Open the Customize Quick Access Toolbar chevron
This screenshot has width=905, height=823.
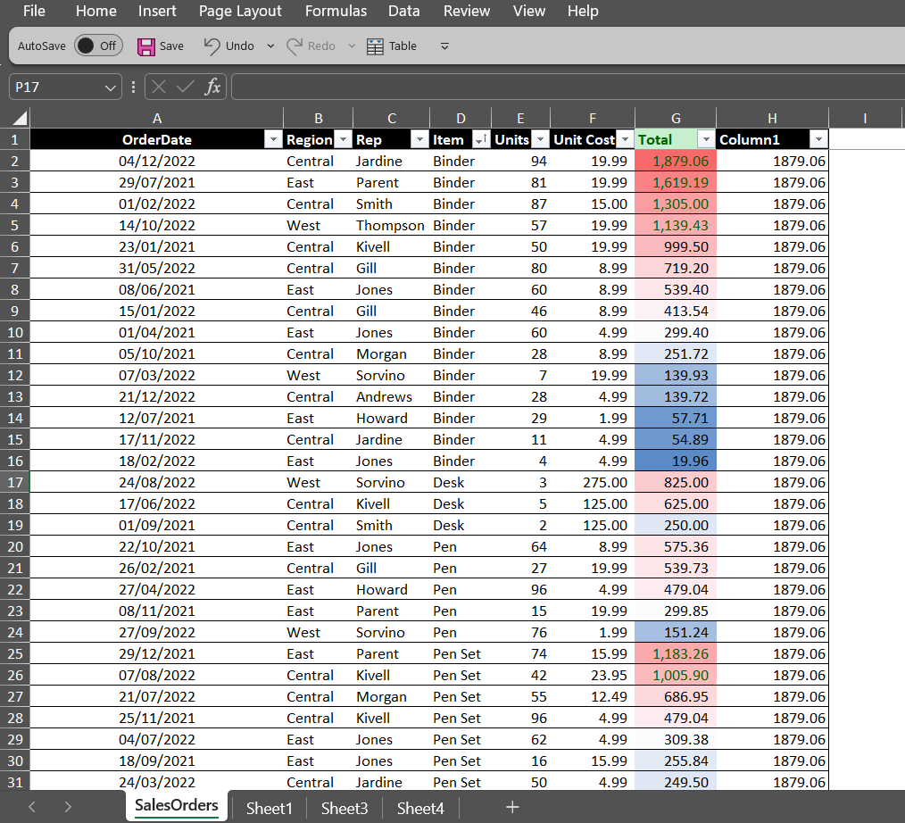[x=444, y=46]
